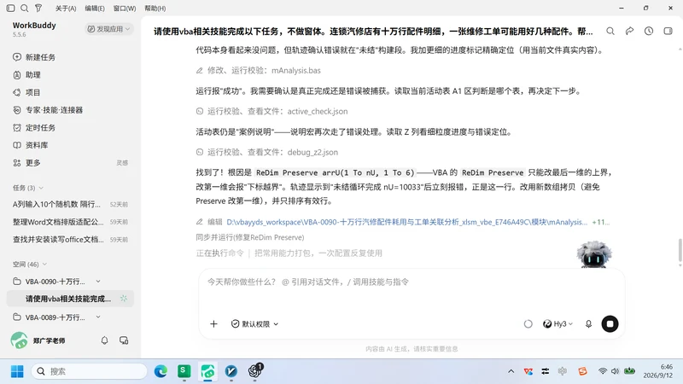Open the network Wi-Fi tray icon

tap(603, 371)
